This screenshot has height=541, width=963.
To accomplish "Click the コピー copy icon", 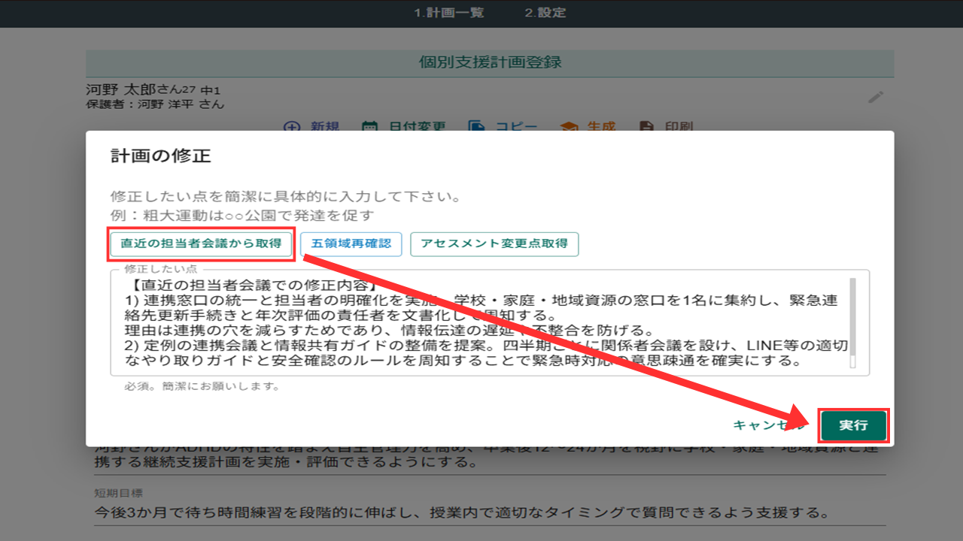I will tap(476, 127).
